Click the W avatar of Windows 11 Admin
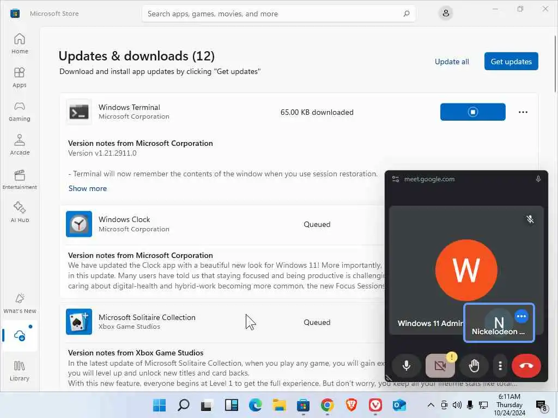The image size is (558, 418). click(x=466, y=270)
